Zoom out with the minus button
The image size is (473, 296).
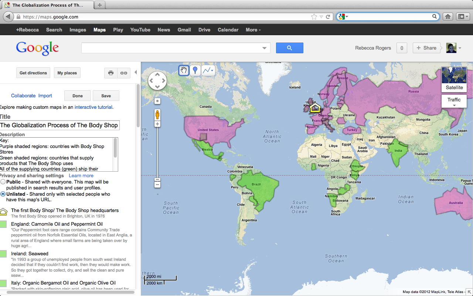157,184
